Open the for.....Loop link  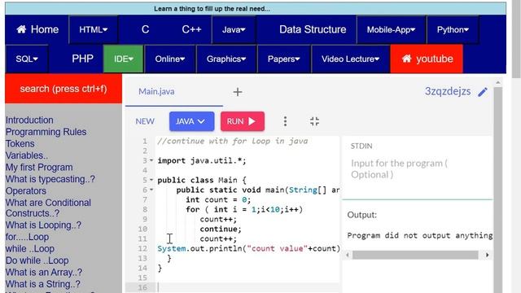tap(27, 237)
